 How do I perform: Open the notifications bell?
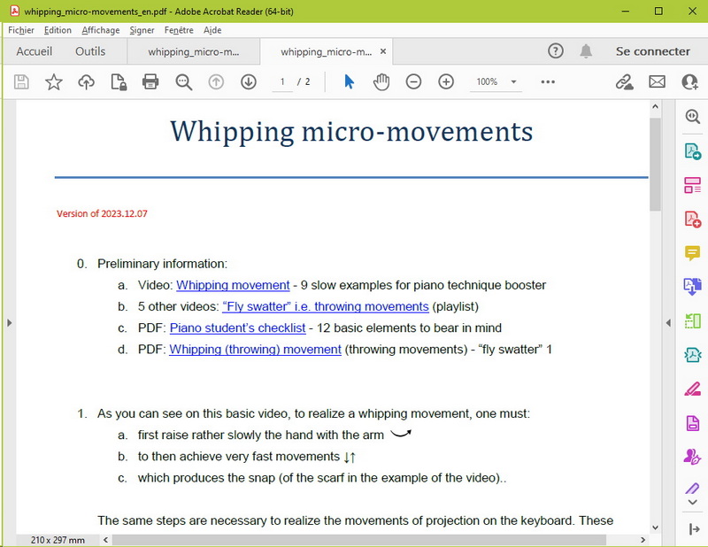[x=586, y=51]
